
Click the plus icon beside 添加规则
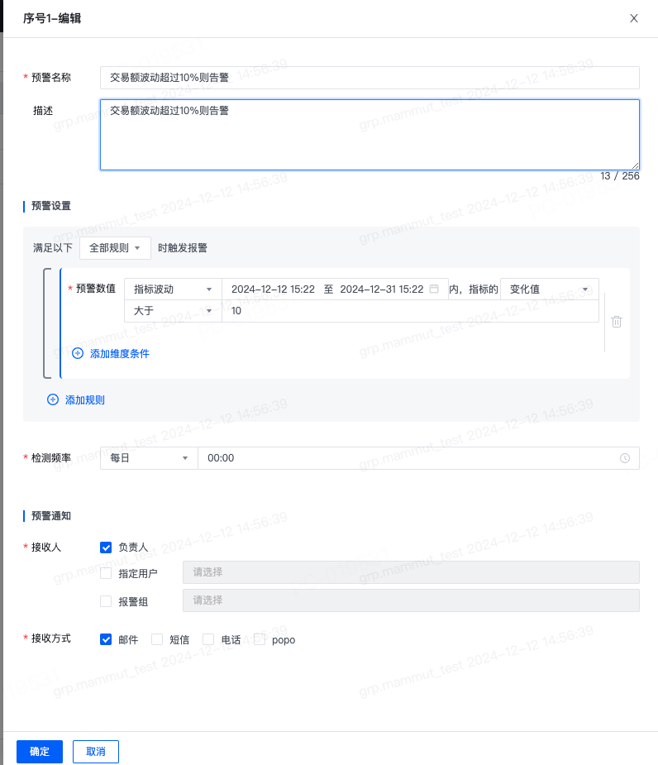53,399
